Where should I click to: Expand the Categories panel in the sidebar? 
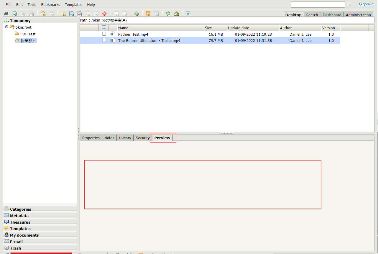click(x=20, y=209)
